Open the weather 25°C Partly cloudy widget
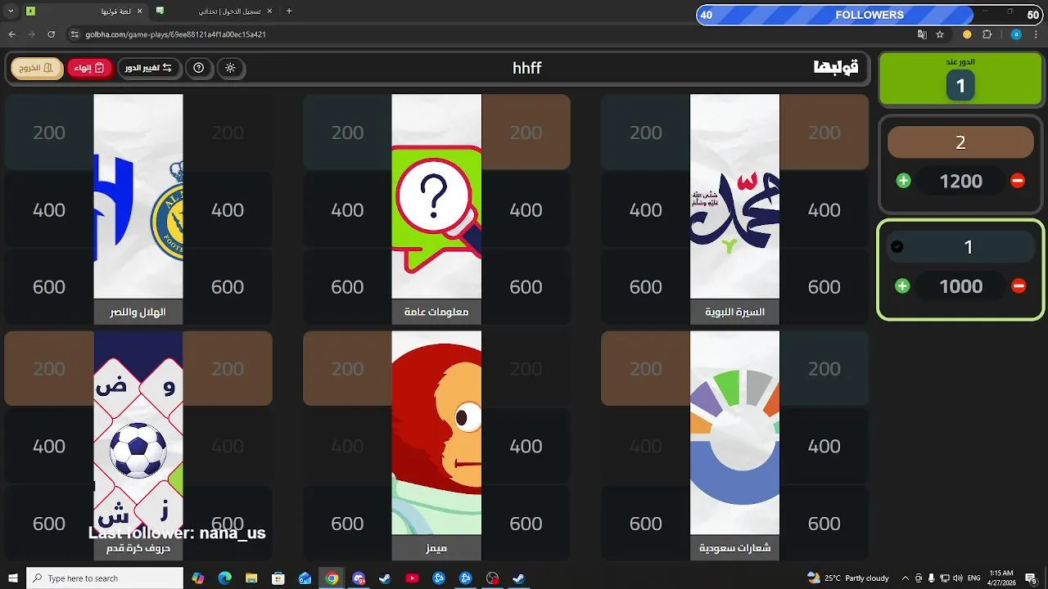Screen dimensions: 1048x589 (847, 578)
